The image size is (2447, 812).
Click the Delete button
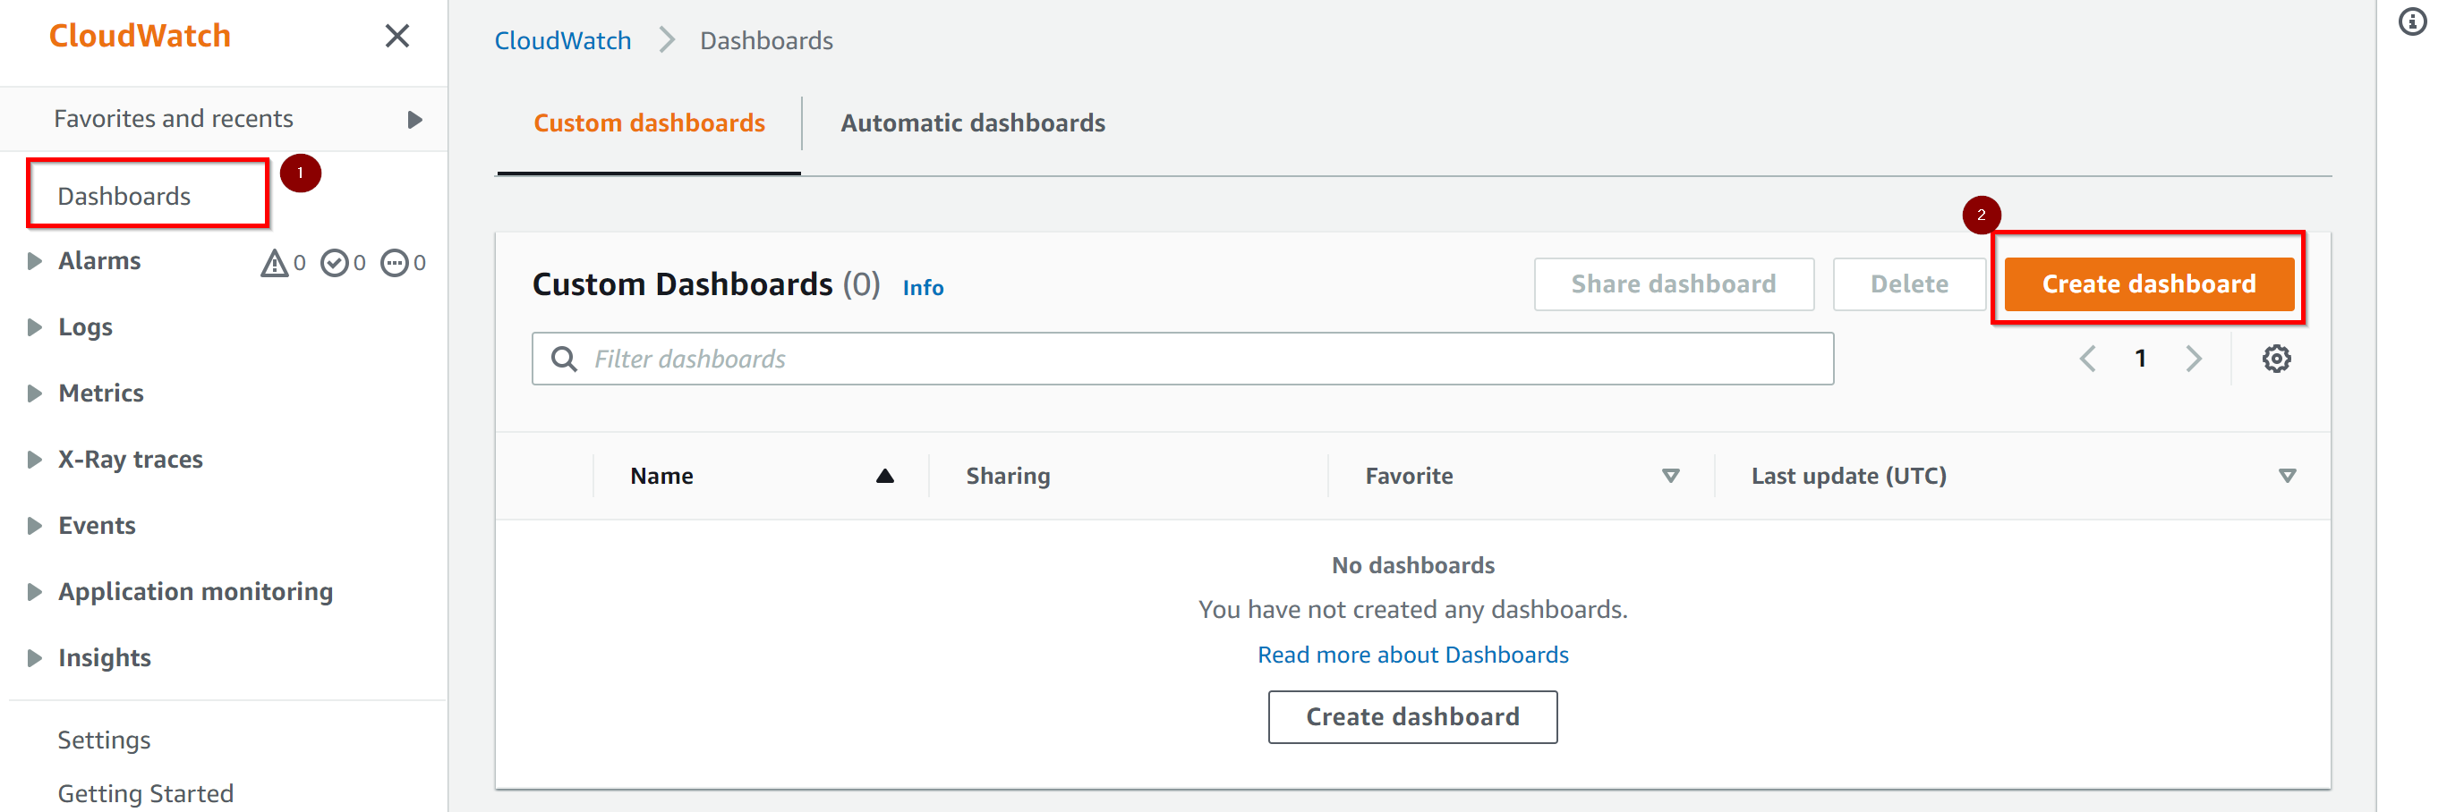(1908, 283)
